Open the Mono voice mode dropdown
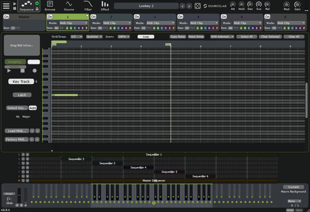This screenshot has height=212, width=310. tap(294, 201)
